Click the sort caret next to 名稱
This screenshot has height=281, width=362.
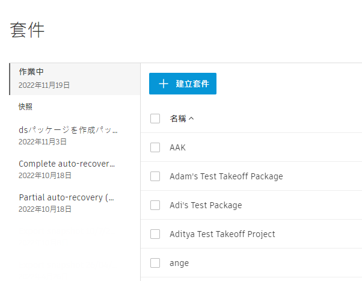pos(191,119)
